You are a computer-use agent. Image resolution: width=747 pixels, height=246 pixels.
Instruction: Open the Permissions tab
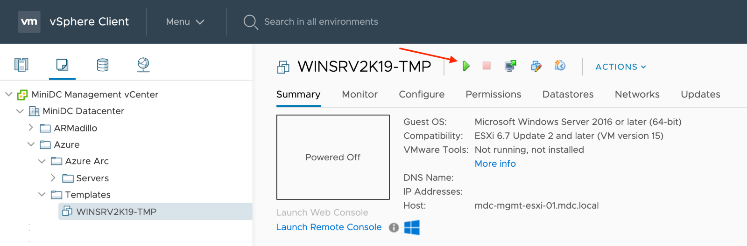pyautogui.click(x=493, y=95)
